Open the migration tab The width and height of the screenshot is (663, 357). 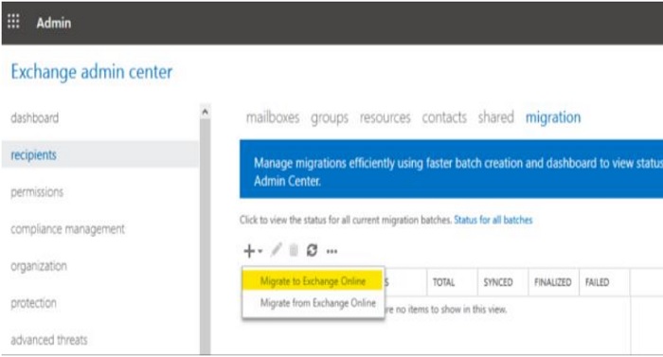pyautogui.click(x=553, y=117)
